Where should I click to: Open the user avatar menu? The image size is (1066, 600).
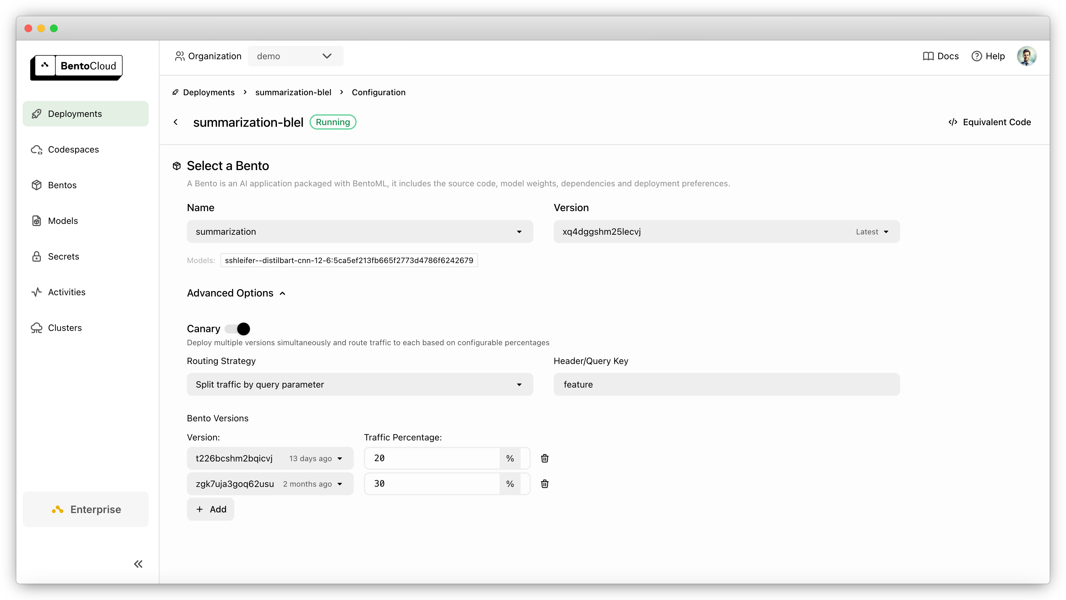[1026, 56]
